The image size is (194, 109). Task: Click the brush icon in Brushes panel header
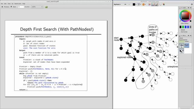(x=180, y=36)
